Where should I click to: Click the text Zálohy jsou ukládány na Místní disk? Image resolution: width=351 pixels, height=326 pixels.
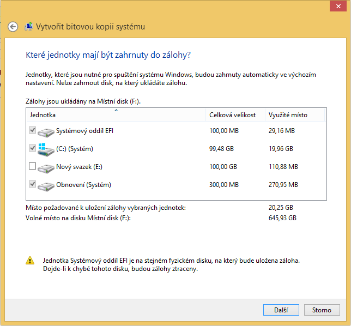(x=83, y=101)
